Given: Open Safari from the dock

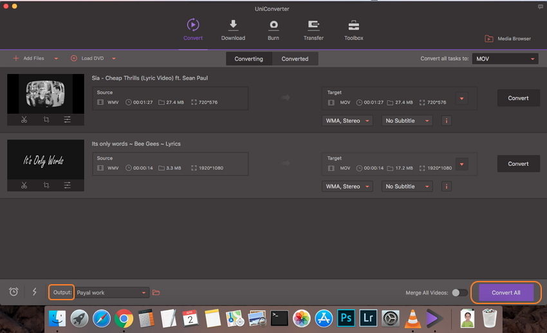Looking at the screenshot, I should [102, 318].
